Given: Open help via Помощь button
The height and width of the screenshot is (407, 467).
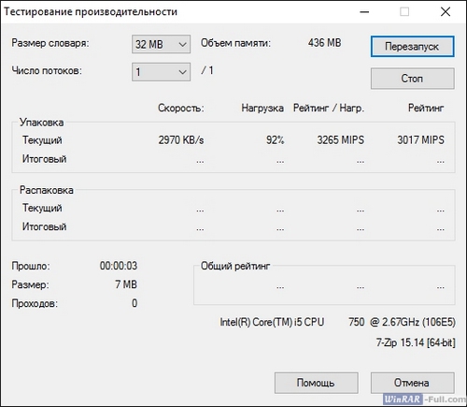Looking at the screenshot, I should coord(316,383).
